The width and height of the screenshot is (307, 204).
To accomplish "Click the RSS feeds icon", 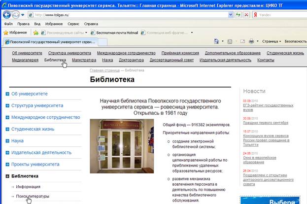I will coord(230,41).
